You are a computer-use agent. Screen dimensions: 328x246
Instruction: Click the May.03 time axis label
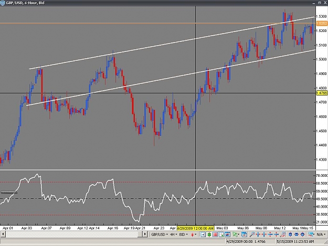[x=222, y=228]
